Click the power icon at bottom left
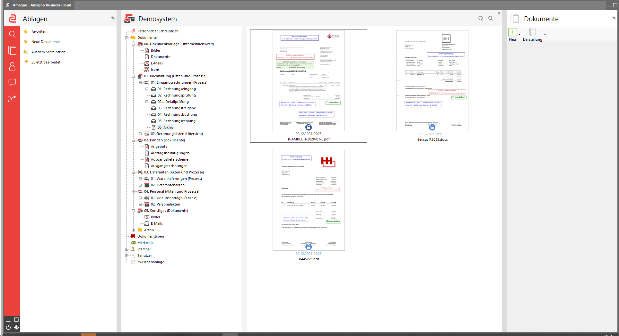The height and width of the screenshot is (336, 619). click(8, 327)
